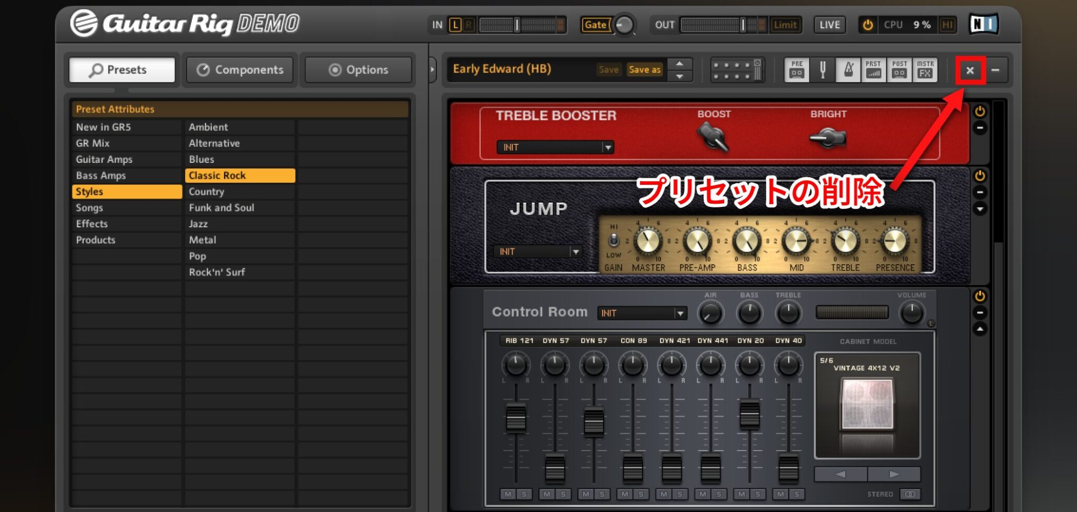Advance to next cabinet model with right arrow
Viewport: 1077px width, 512px height.
coord(894,474)
